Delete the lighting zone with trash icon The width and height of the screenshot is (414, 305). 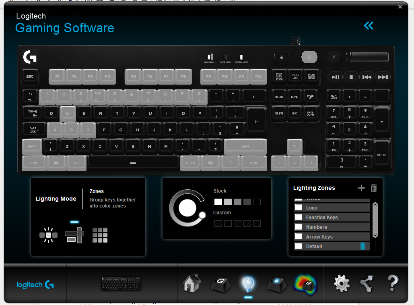click(374, 188)
